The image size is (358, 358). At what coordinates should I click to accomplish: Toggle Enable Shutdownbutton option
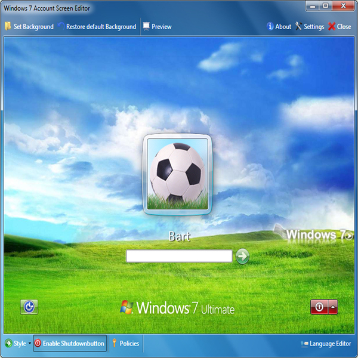click(x=69, y=344)
